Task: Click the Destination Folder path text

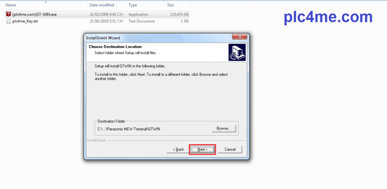Action: tap(129, 129)
